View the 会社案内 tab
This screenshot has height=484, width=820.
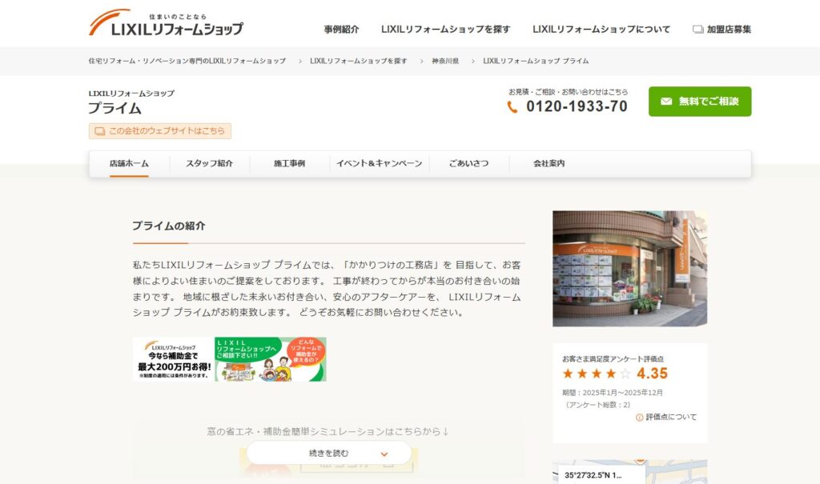549,163
